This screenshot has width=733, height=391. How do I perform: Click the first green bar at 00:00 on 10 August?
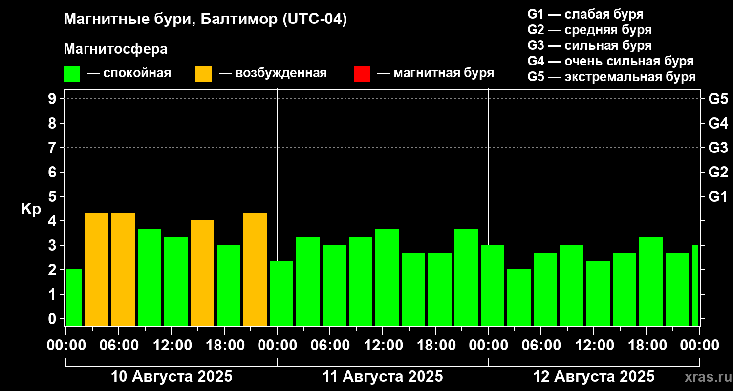coord(74,298)
